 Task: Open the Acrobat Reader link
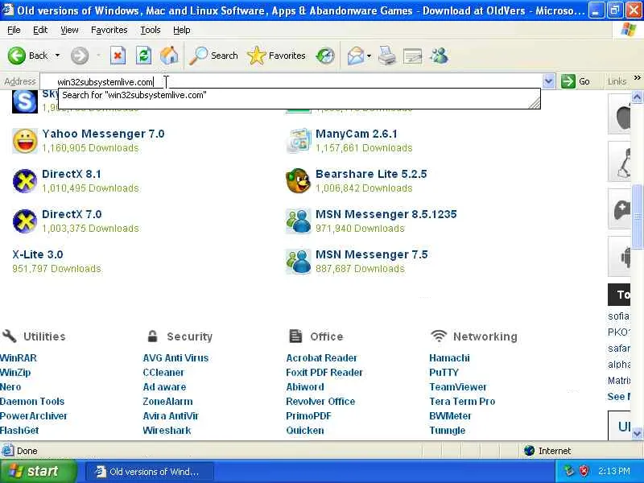(x=321, y=358)
